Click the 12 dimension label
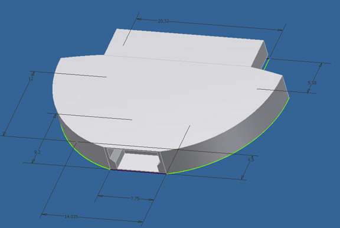This screenshot has width=340, height=228. tap(31, 79)
